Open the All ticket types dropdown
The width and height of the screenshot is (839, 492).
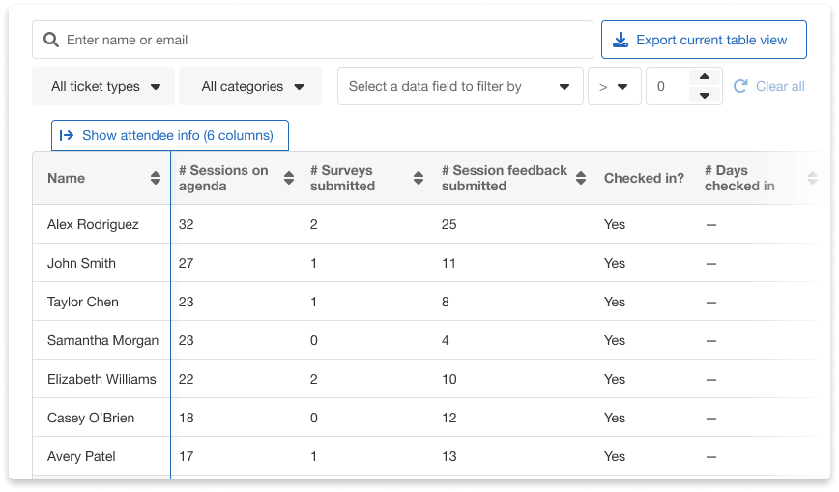coord(103,86)
